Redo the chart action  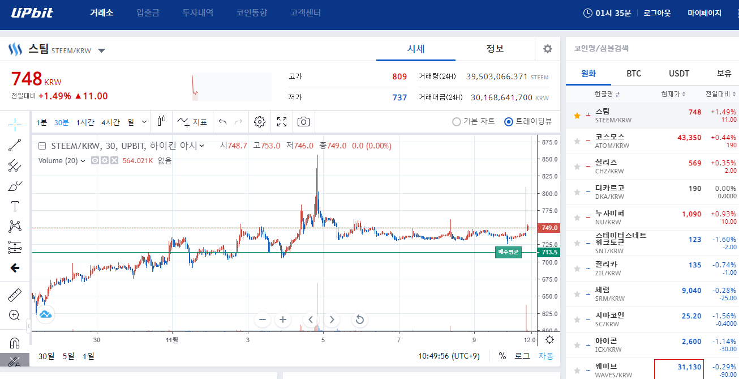pyautogui.click(x=239, y=122)
